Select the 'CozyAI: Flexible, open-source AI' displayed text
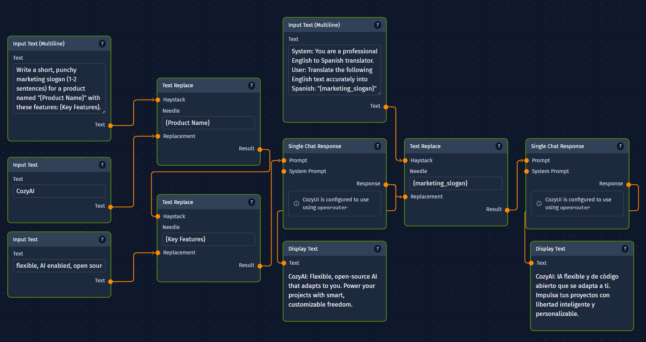Screen dimensions: 646x342 (333, 291)
